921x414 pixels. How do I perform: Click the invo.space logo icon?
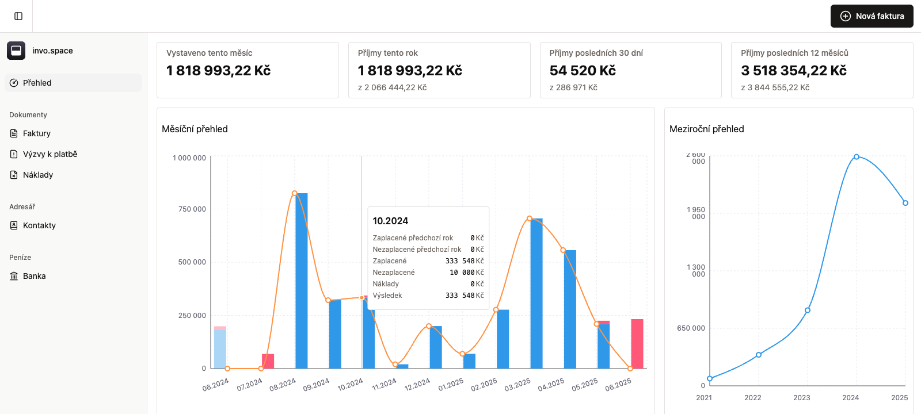[16, 51]
